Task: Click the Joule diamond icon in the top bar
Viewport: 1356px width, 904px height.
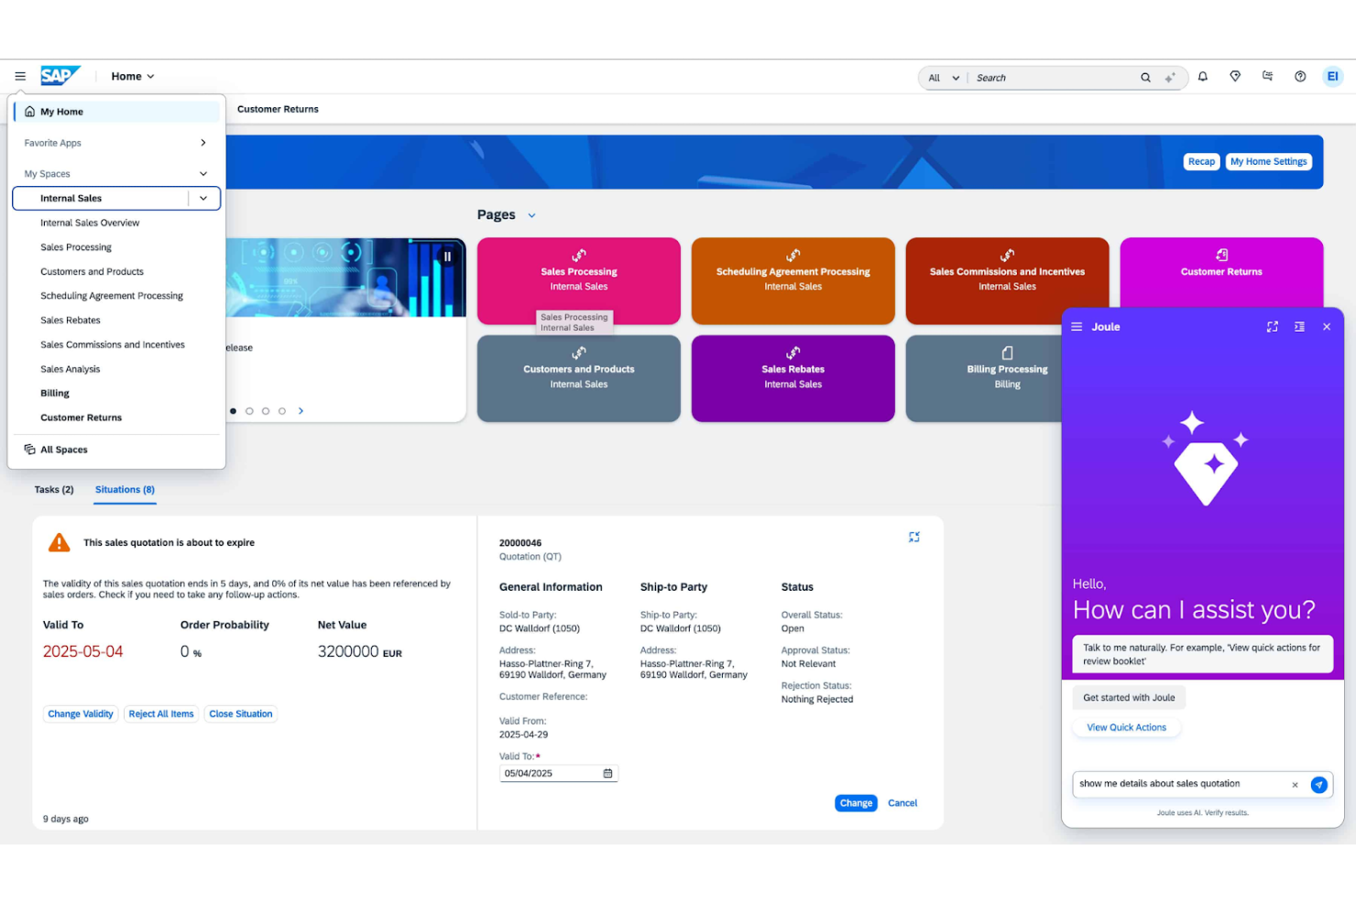Action: 1235,77
